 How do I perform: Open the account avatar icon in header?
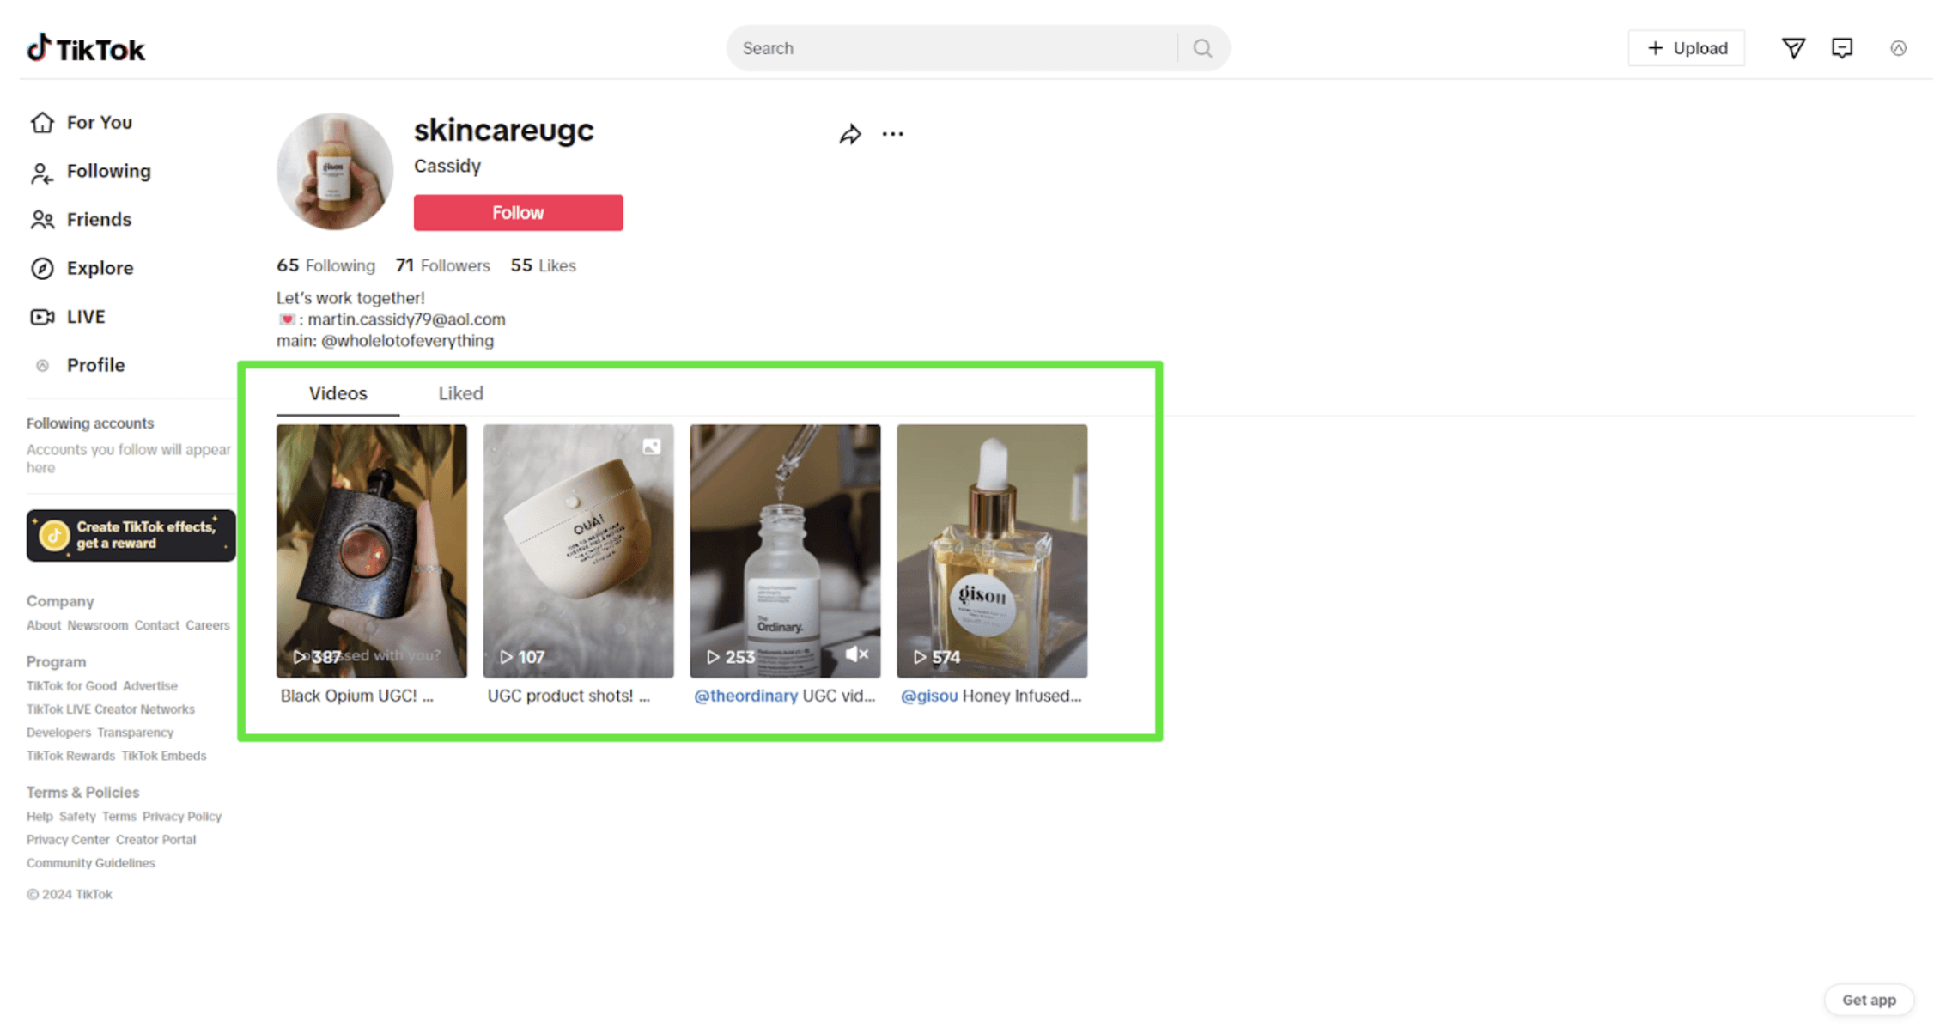click(x=1899, y=48)
